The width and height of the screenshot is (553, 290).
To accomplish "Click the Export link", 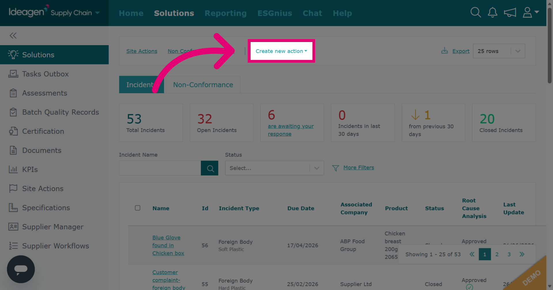I will 461,51.
